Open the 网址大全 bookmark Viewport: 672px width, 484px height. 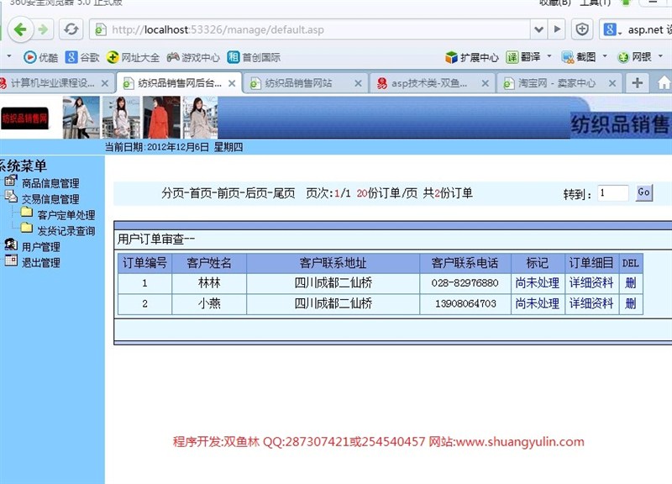pos(133,57)
